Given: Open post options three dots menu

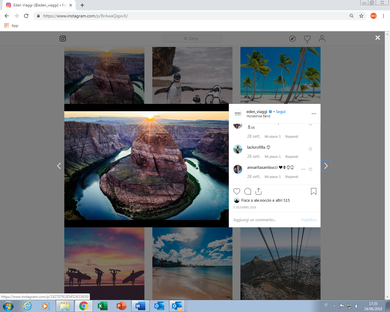Looking at the screenshot, I should [314, 114].
